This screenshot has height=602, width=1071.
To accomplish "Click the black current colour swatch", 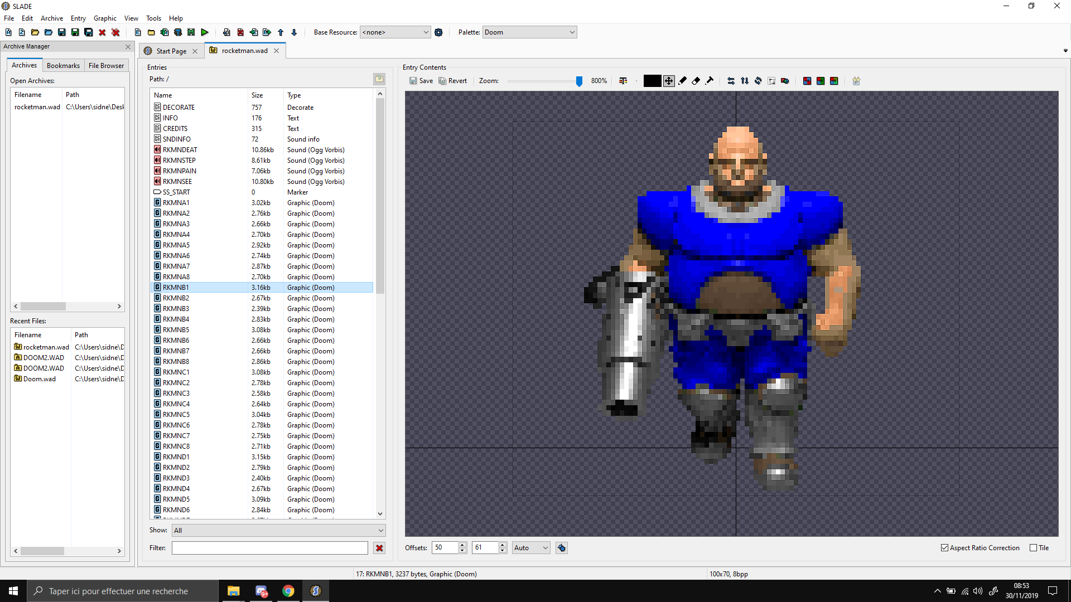I will 652,81.
